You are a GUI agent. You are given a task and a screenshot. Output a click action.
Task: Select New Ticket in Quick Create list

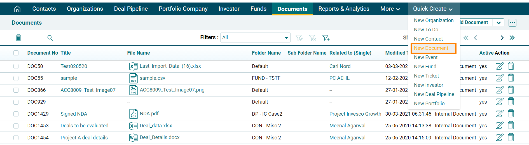click(426, 76)
